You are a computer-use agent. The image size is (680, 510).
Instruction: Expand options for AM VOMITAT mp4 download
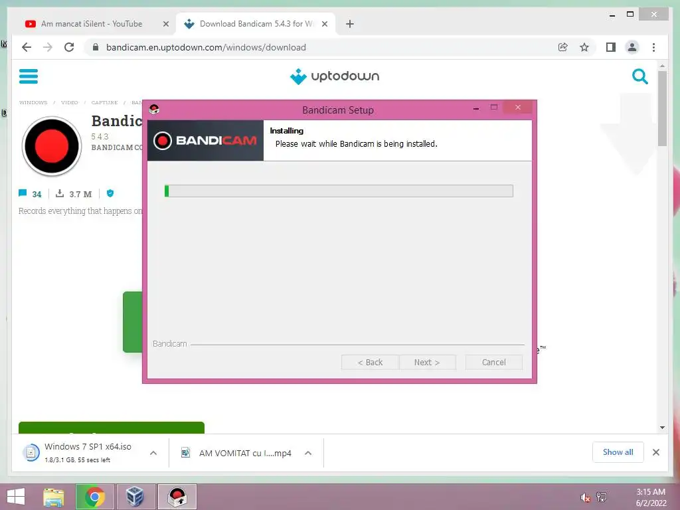(308, 453)
